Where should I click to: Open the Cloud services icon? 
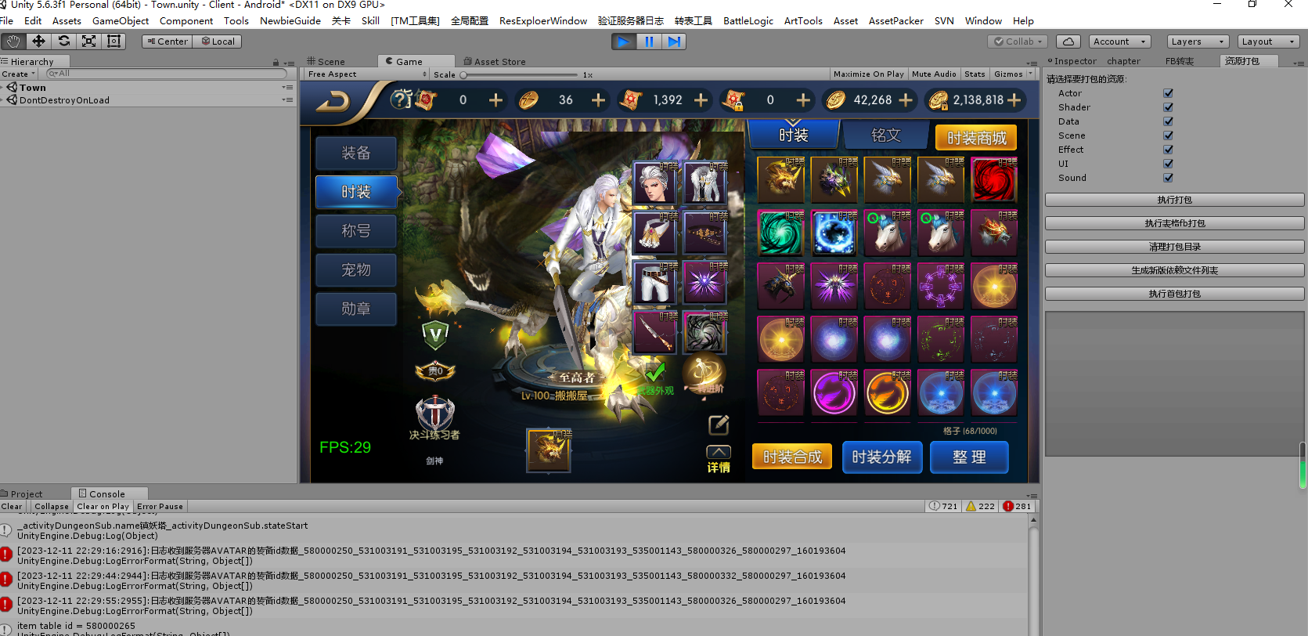coord(1068,42)
